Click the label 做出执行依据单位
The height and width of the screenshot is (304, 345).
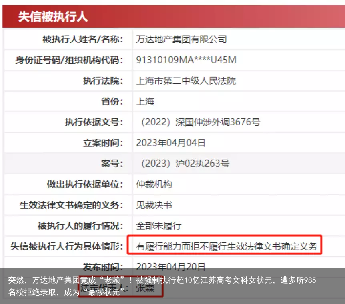click(x=85, y=184)
